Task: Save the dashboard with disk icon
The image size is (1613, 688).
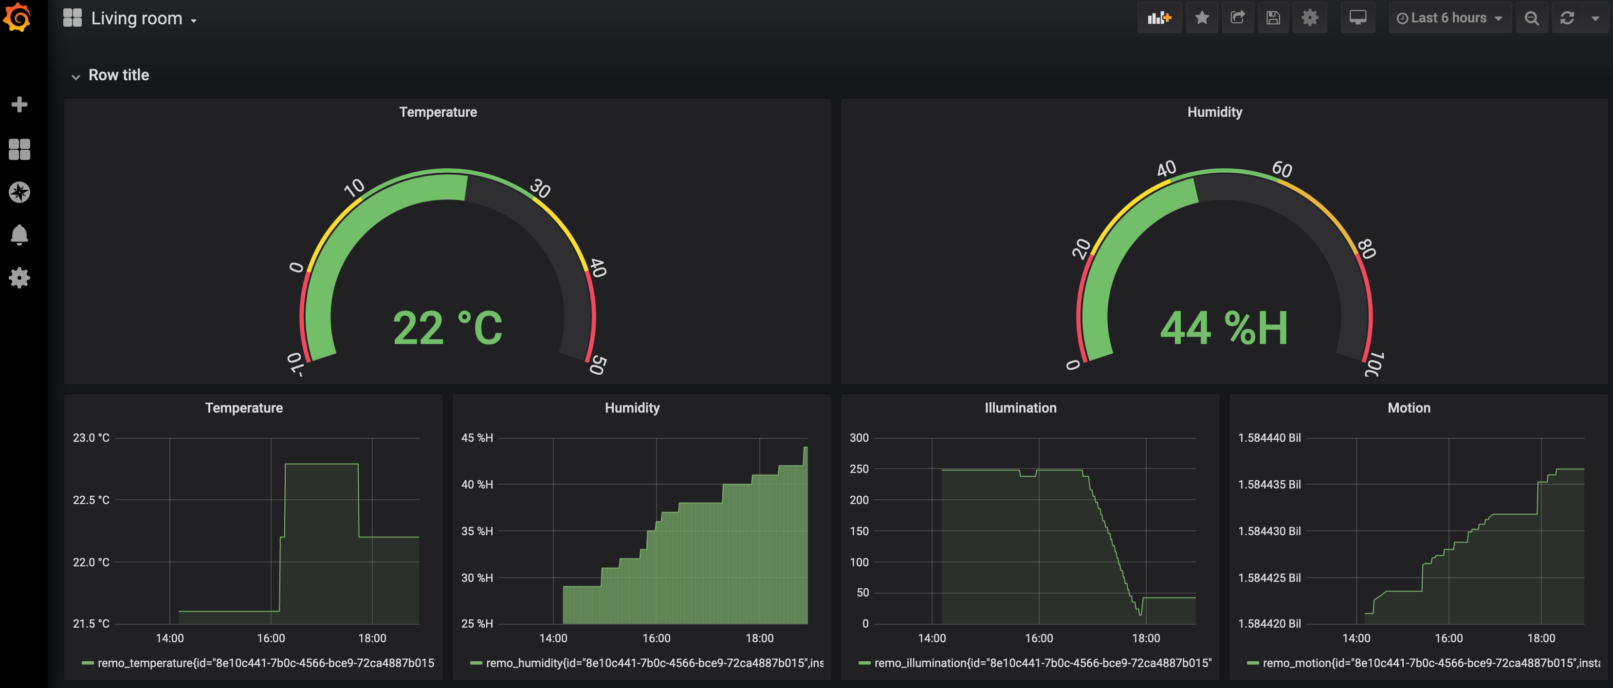Action: coord(1273,18)
